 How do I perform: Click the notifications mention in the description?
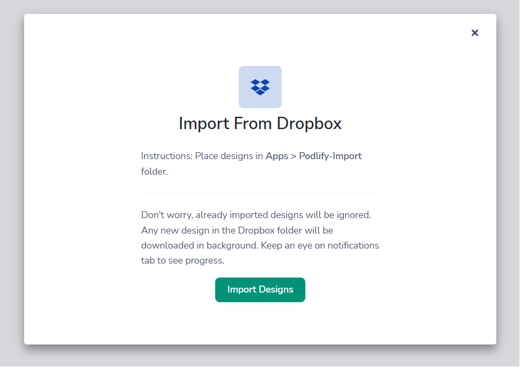[354, 245]
